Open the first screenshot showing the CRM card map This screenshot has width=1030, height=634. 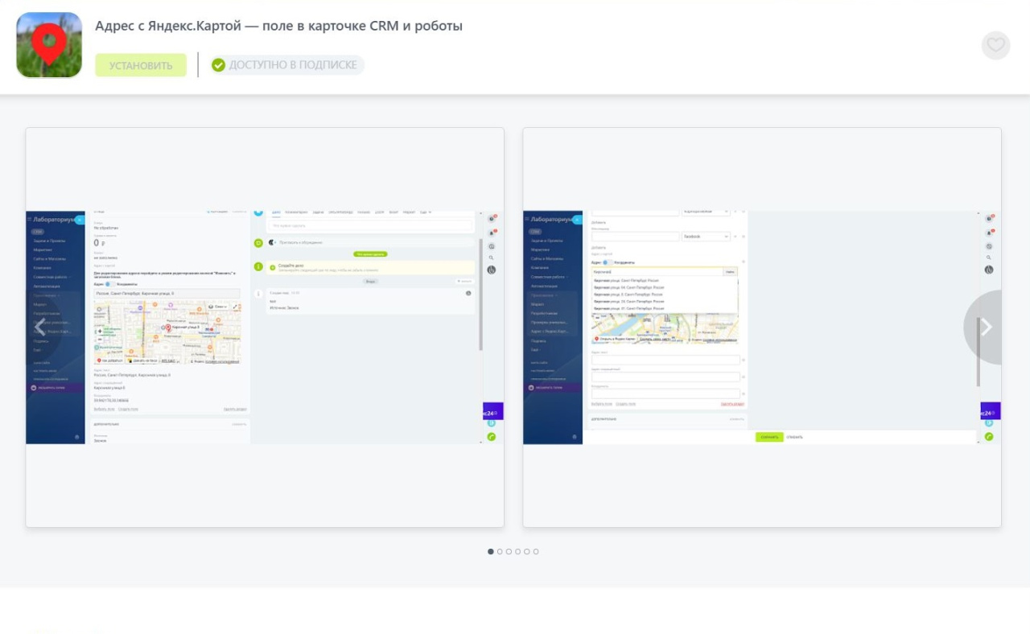(x=265, y=327)
